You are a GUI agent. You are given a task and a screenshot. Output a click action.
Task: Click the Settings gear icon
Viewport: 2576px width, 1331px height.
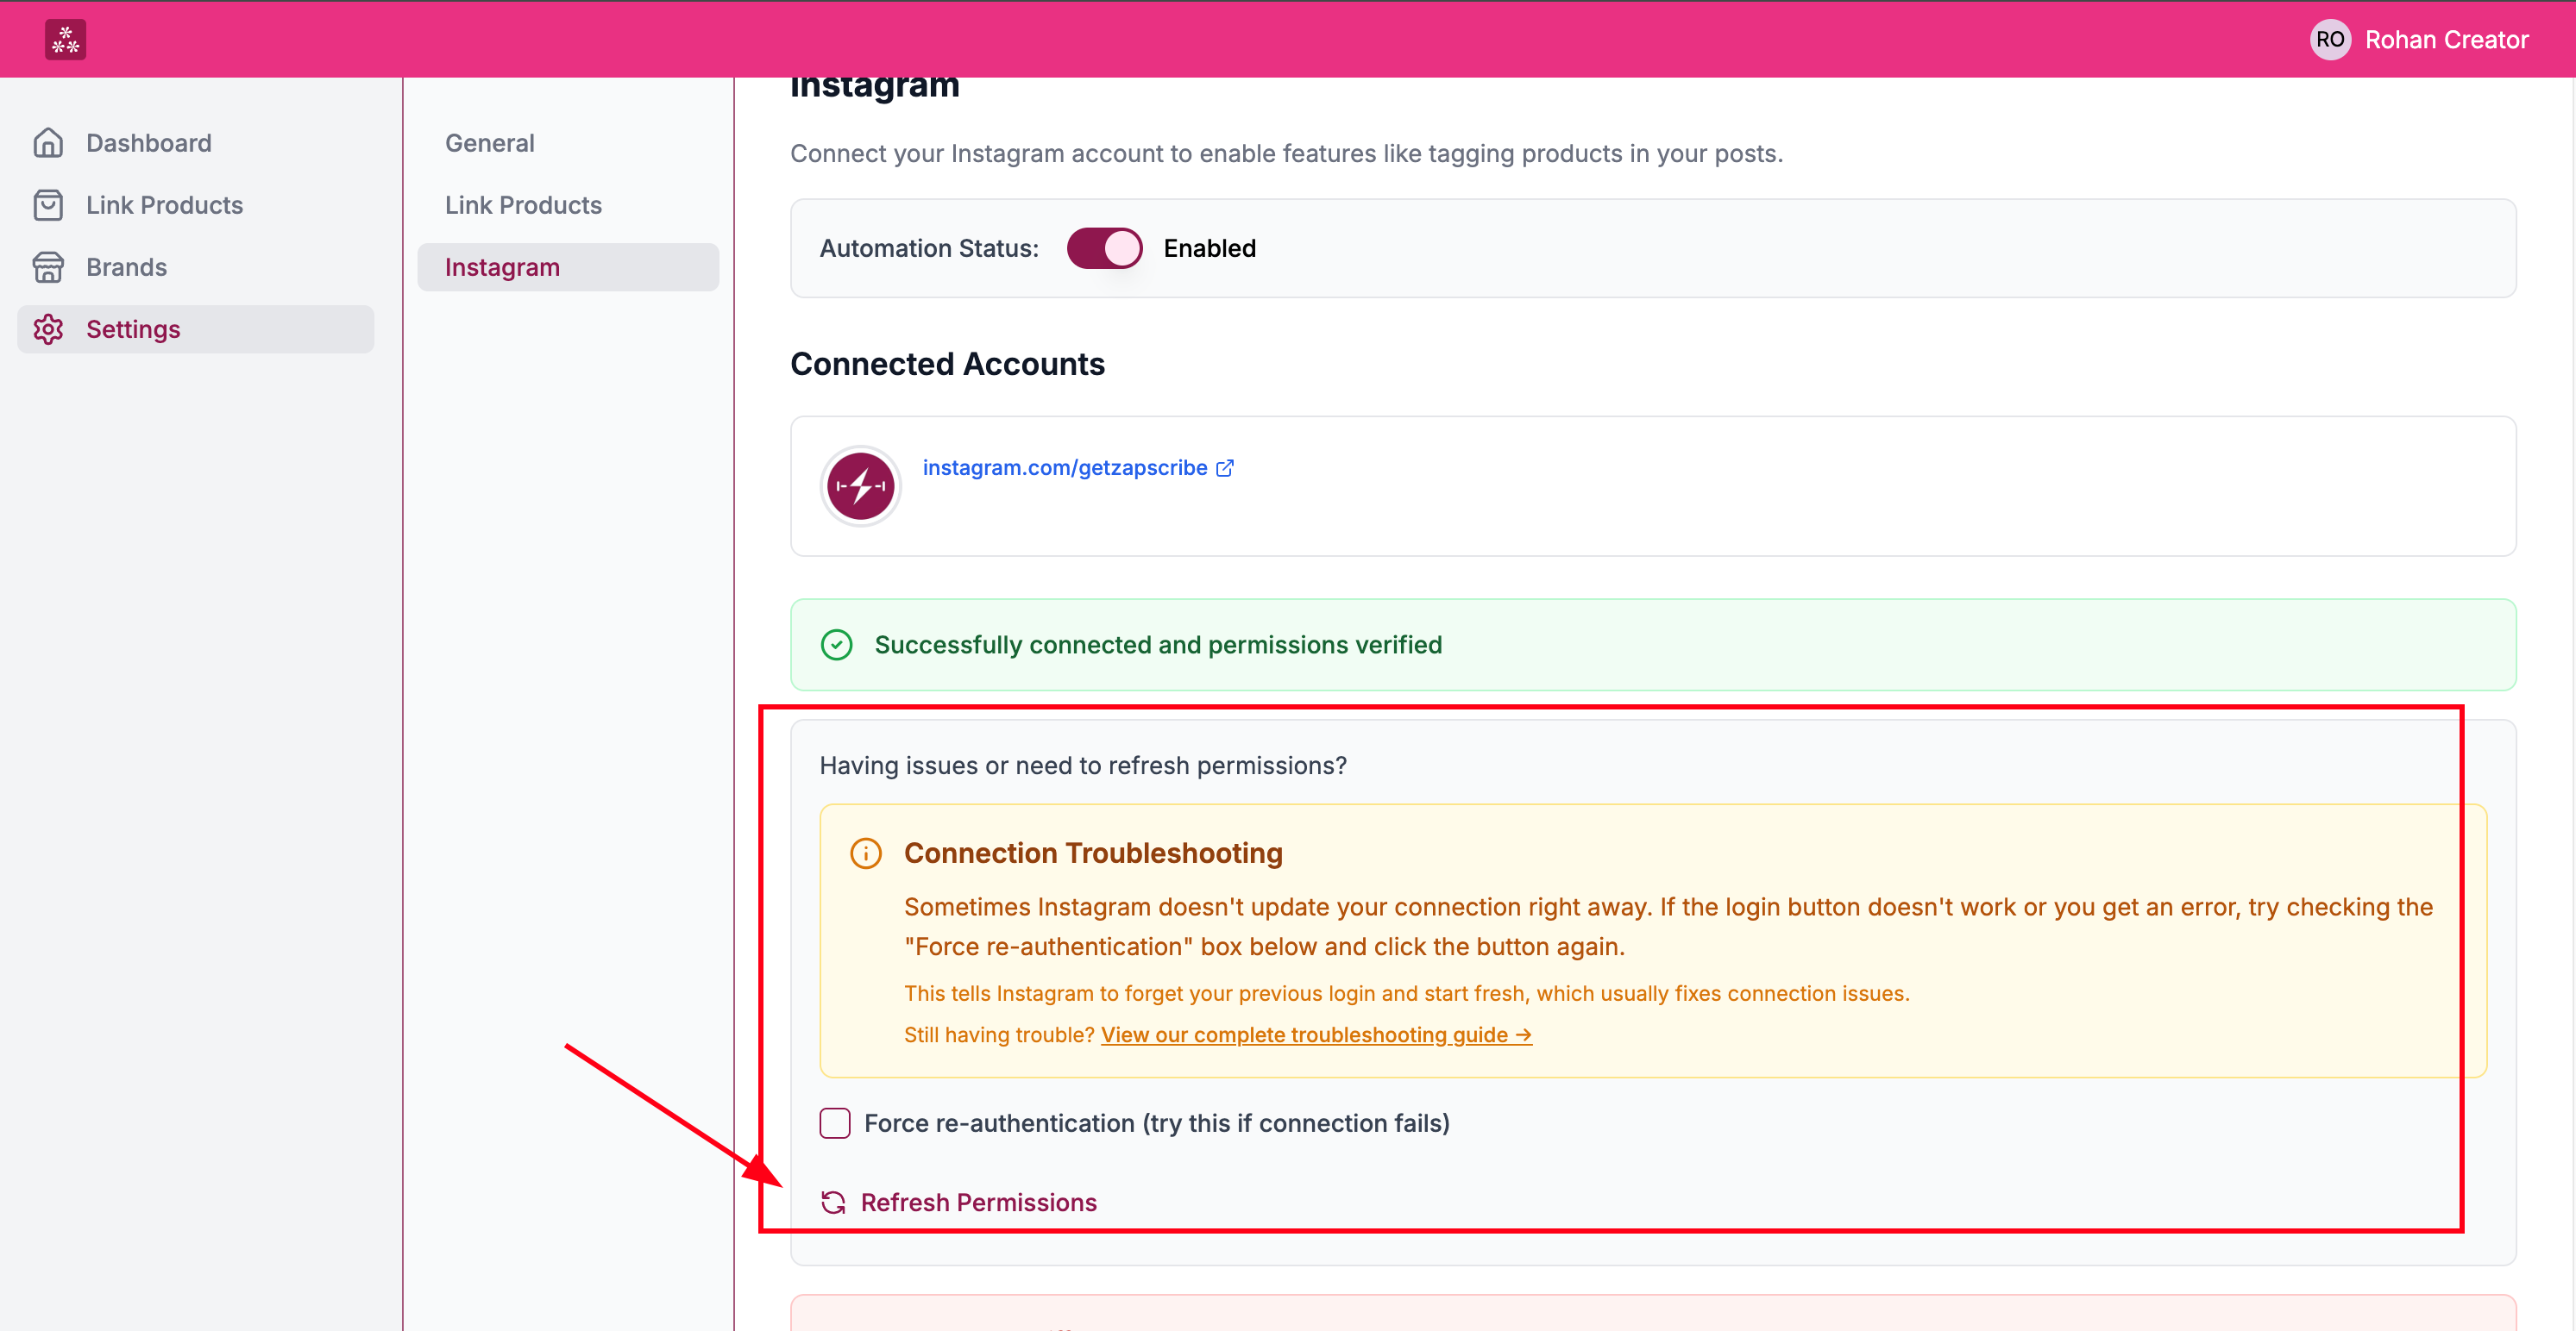(48, 328)
